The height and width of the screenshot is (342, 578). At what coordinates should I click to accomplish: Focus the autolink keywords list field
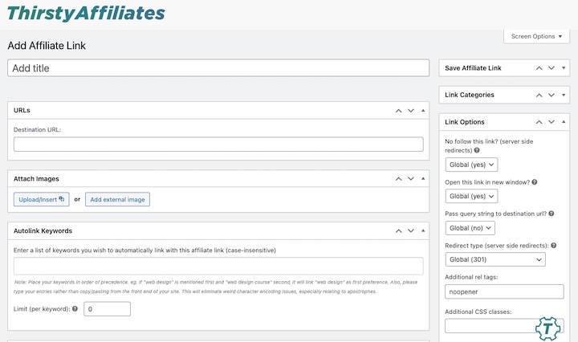(x=218, y=266)
